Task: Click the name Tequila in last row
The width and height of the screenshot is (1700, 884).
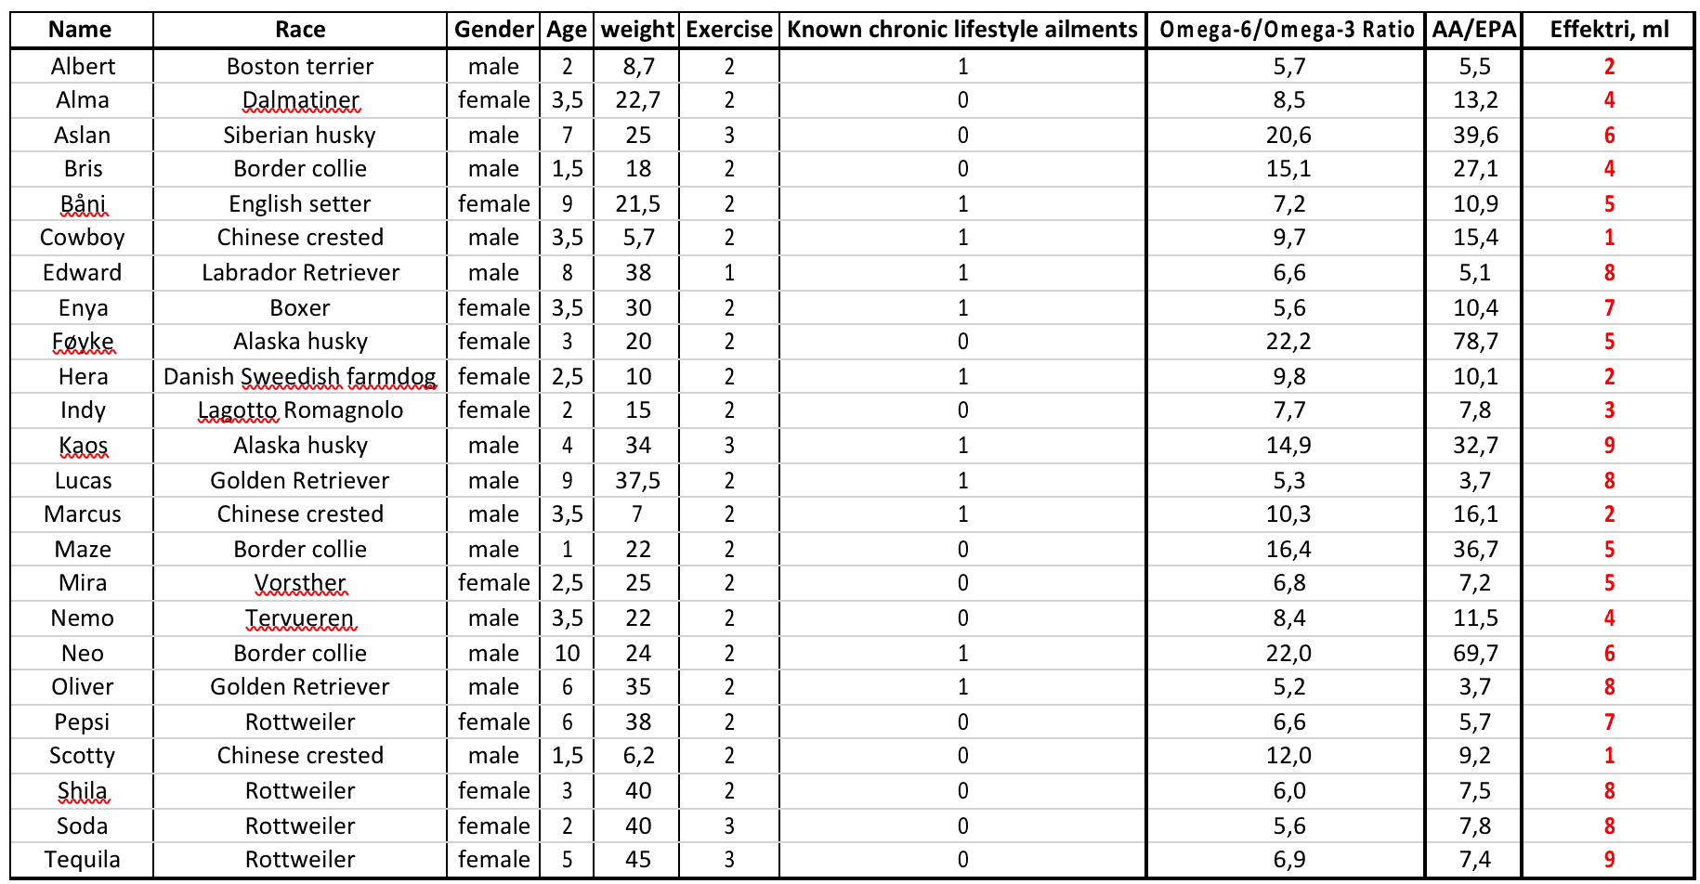Action: click(x=83, y=860)
